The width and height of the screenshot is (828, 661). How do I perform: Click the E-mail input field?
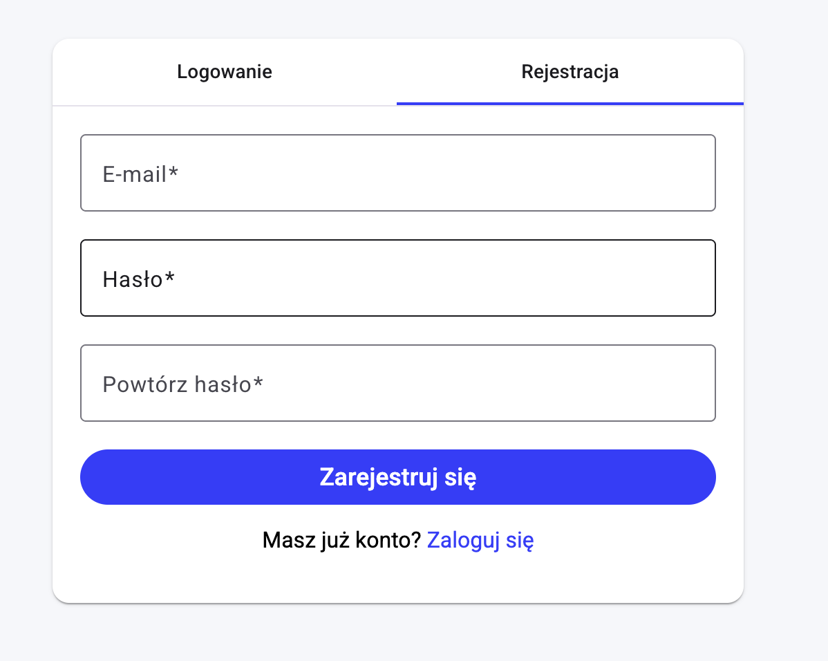tap(398, 172)
